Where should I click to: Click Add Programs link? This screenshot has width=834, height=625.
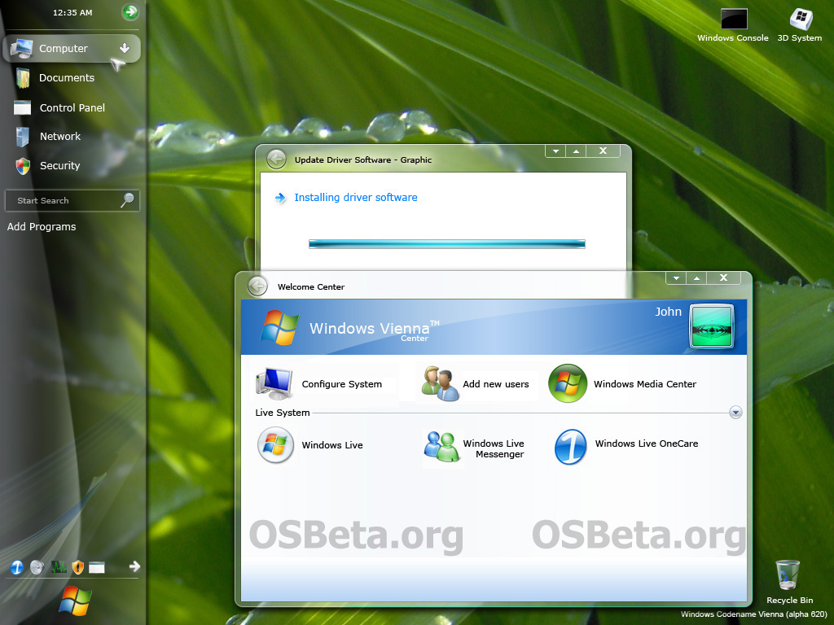point(42,227)
